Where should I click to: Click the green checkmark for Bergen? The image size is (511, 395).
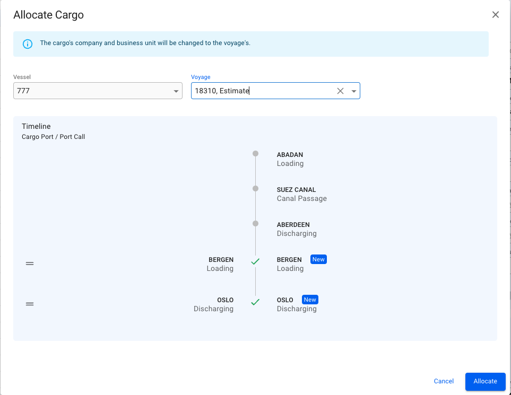pyautogui.click(x=255, y=261)
